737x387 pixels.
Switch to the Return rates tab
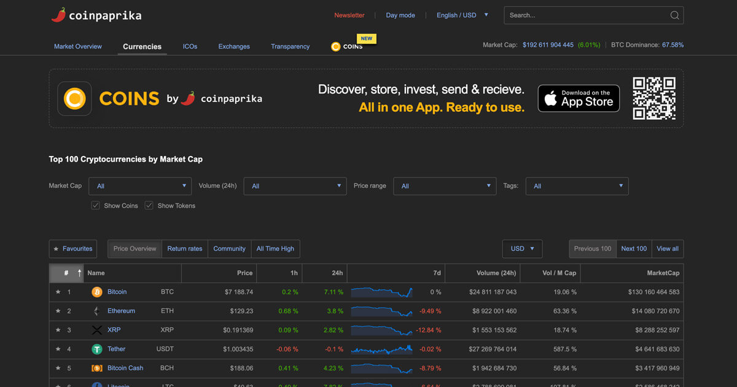185,249
